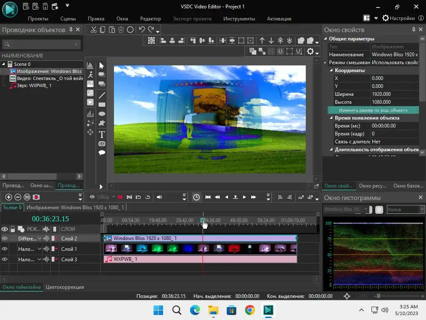Viewport: 426px width, 320px height.
Task: Expand the Режим смешивания property
Action: pyautogui.click(x=325, y=62)
